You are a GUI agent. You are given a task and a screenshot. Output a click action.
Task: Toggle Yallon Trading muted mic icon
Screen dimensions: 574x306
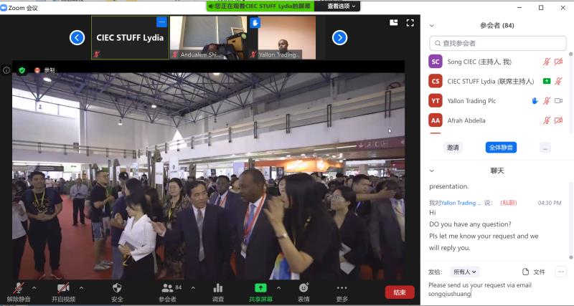[547, 101]
